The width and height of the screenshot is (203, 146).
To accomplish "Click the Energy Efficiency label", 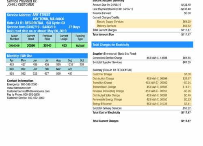I will coord(102,104).
